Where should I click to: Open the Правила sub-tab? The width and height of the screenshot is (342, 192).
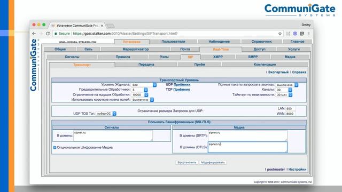point(123,57)
